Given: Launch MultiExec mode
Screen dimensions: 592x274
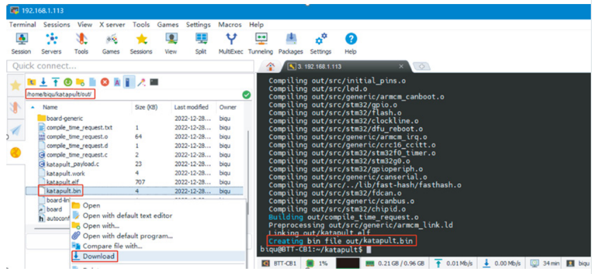Looking at the screenshot, I should tap(231, 43).
